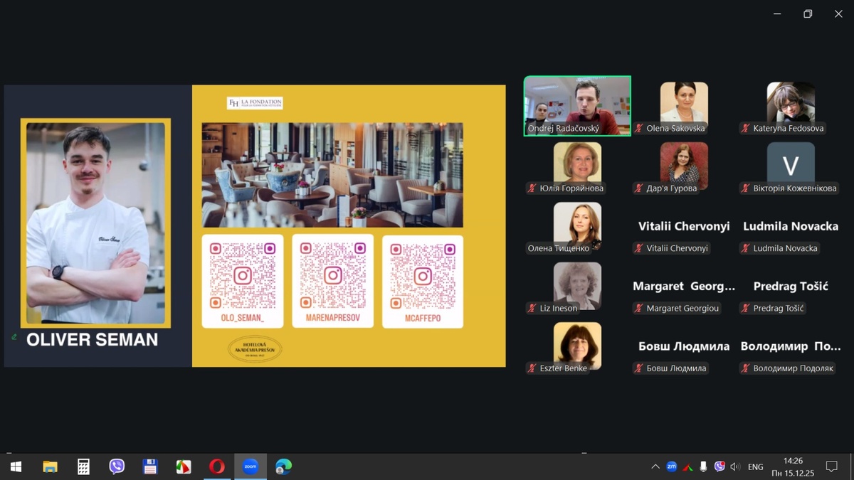Image resolution: width=854 pixels, height=480 pixels.
Task: Click the muted mic icon beside Predrag Tošić
Action: tap(745, 308)
